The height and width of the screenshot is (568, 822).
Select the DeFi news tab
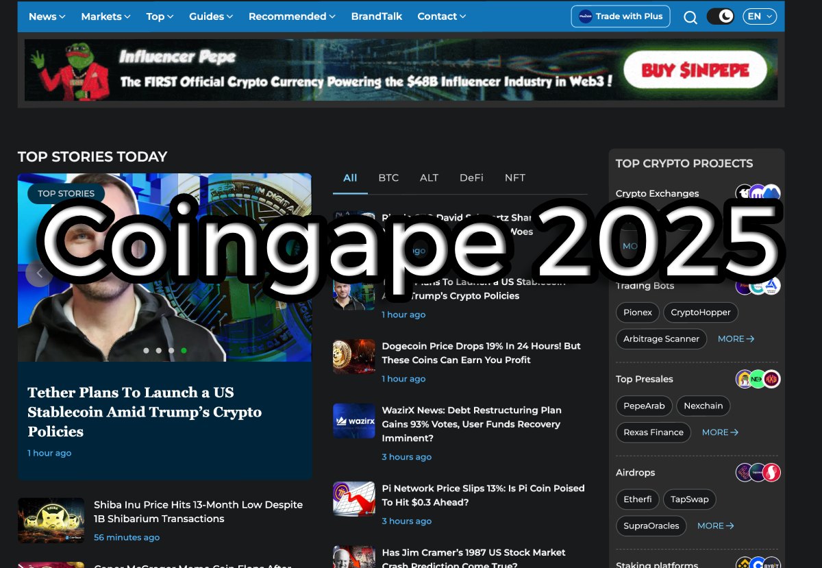[471, 177]
